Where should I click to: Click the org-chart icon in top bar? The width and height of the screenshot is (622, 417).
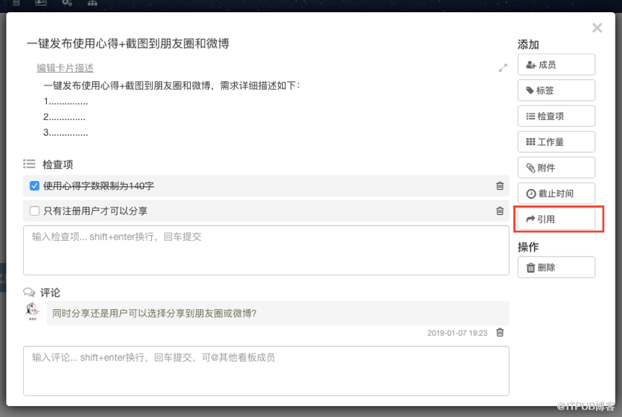pos(92,3)
